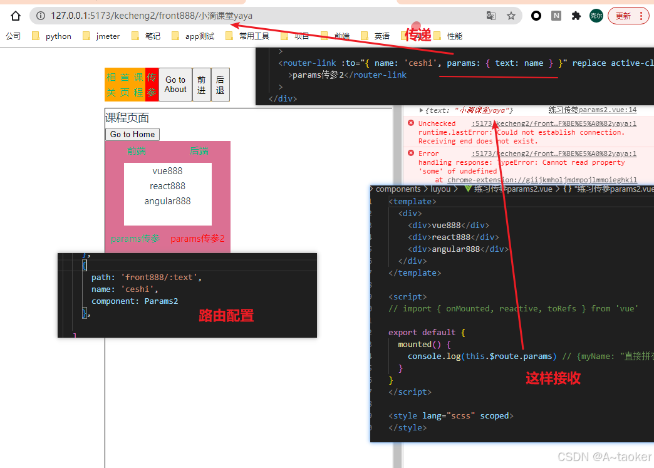Select the 相关 navigation tab
654x468 pixels.
coord(111,85)
